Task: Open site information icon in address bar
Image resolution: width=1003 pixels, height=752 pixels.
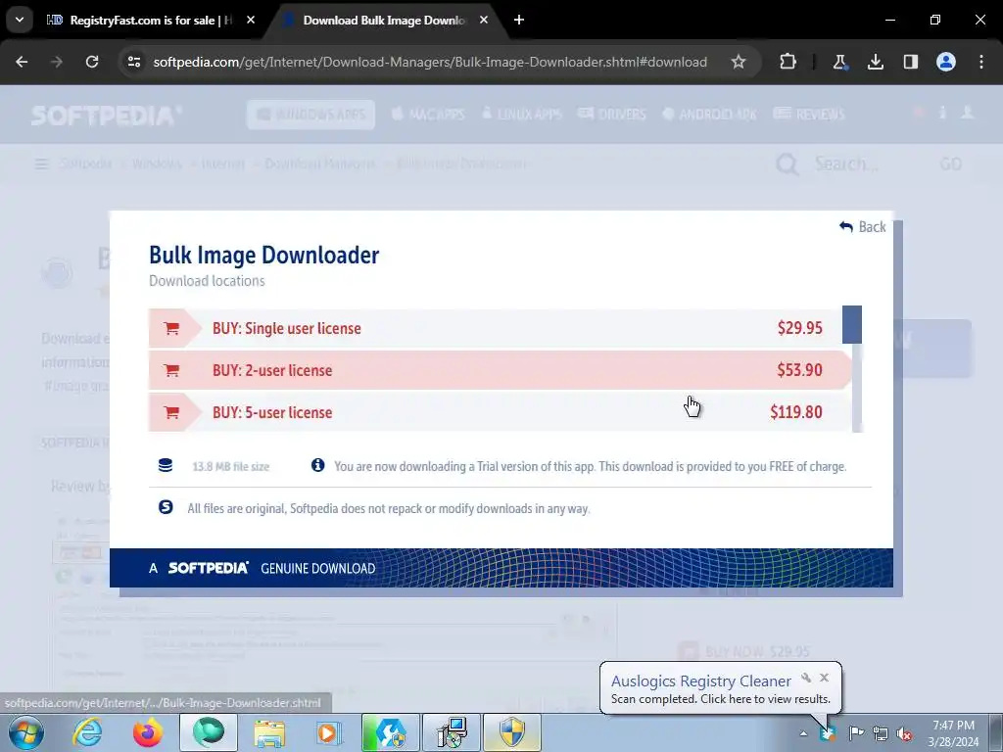Action: pyautogui.click(x=133, y=62)
